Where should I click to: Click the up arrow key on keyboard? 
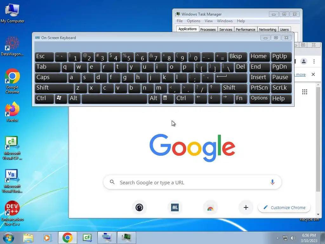[214, 88]
